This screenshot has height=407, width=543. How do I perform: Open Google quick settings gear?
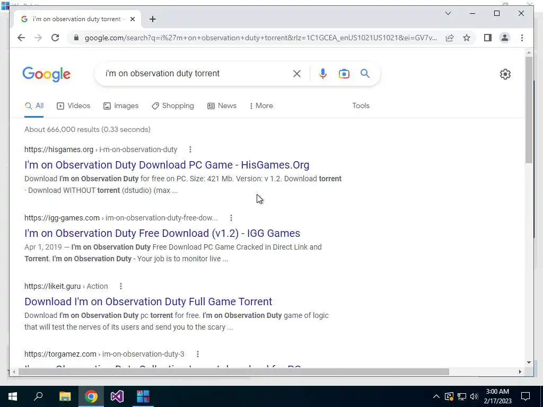click(x=505, y=74)
